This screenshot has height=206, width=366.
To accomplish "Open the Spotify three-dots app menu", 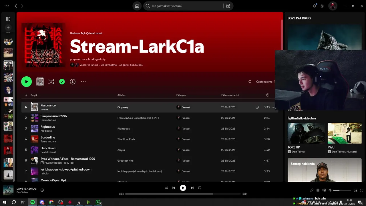I will click(7, 6).
